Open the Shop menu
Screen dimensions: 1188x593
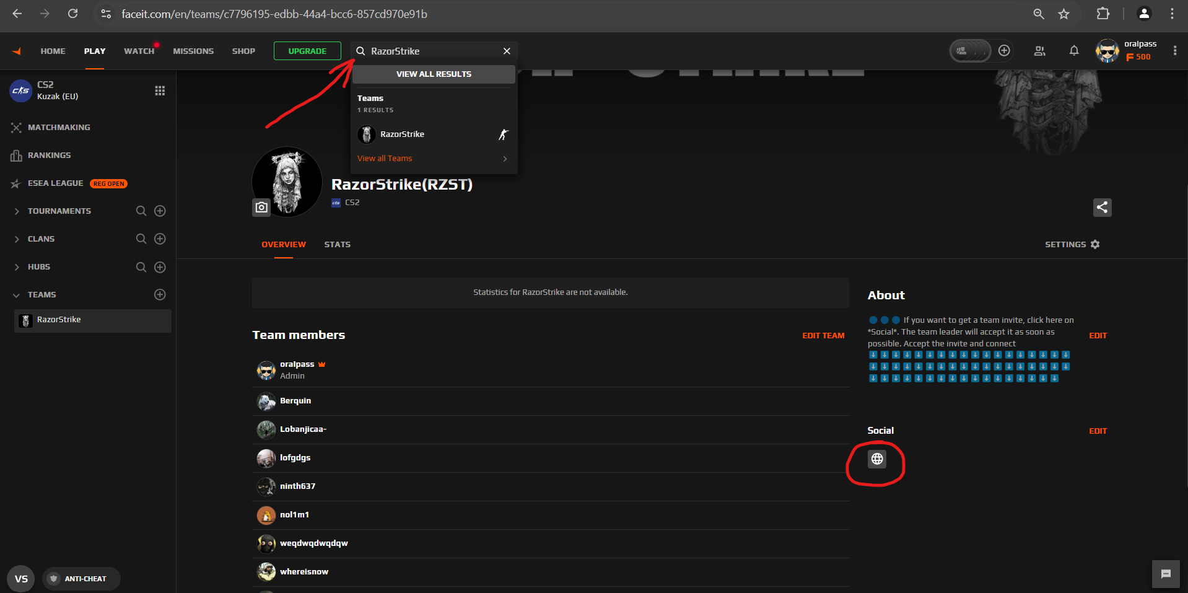[243, 51]
